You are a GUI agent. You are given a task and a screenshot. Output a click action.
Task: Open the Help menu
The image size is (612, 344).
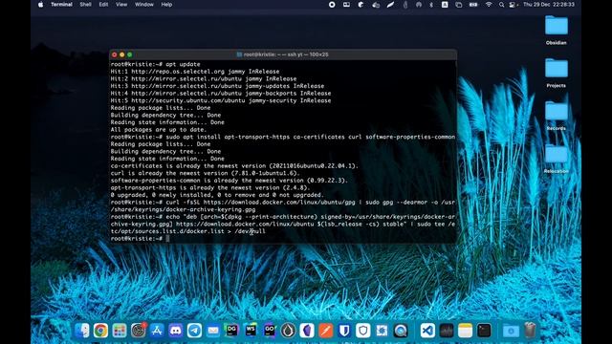pos(166,5)
